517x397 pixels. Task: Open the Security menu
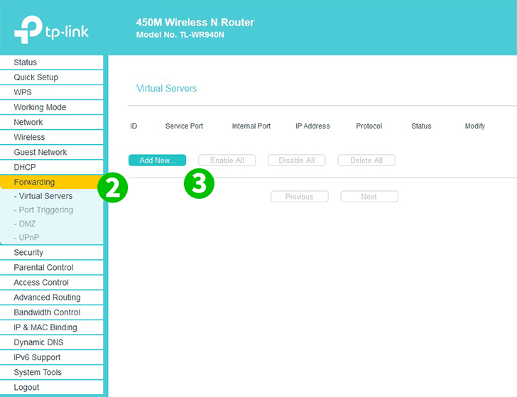point(28,253)
